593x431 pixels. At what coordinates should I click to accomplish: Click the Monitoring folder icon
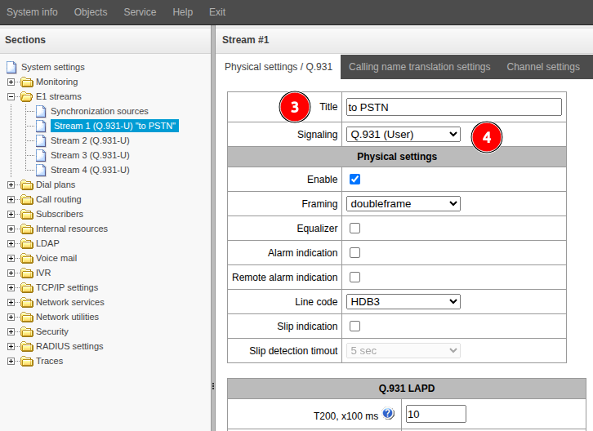(27, 82)
